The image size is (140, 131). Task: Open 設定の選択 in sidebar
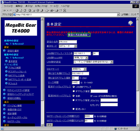click(13, 51)
